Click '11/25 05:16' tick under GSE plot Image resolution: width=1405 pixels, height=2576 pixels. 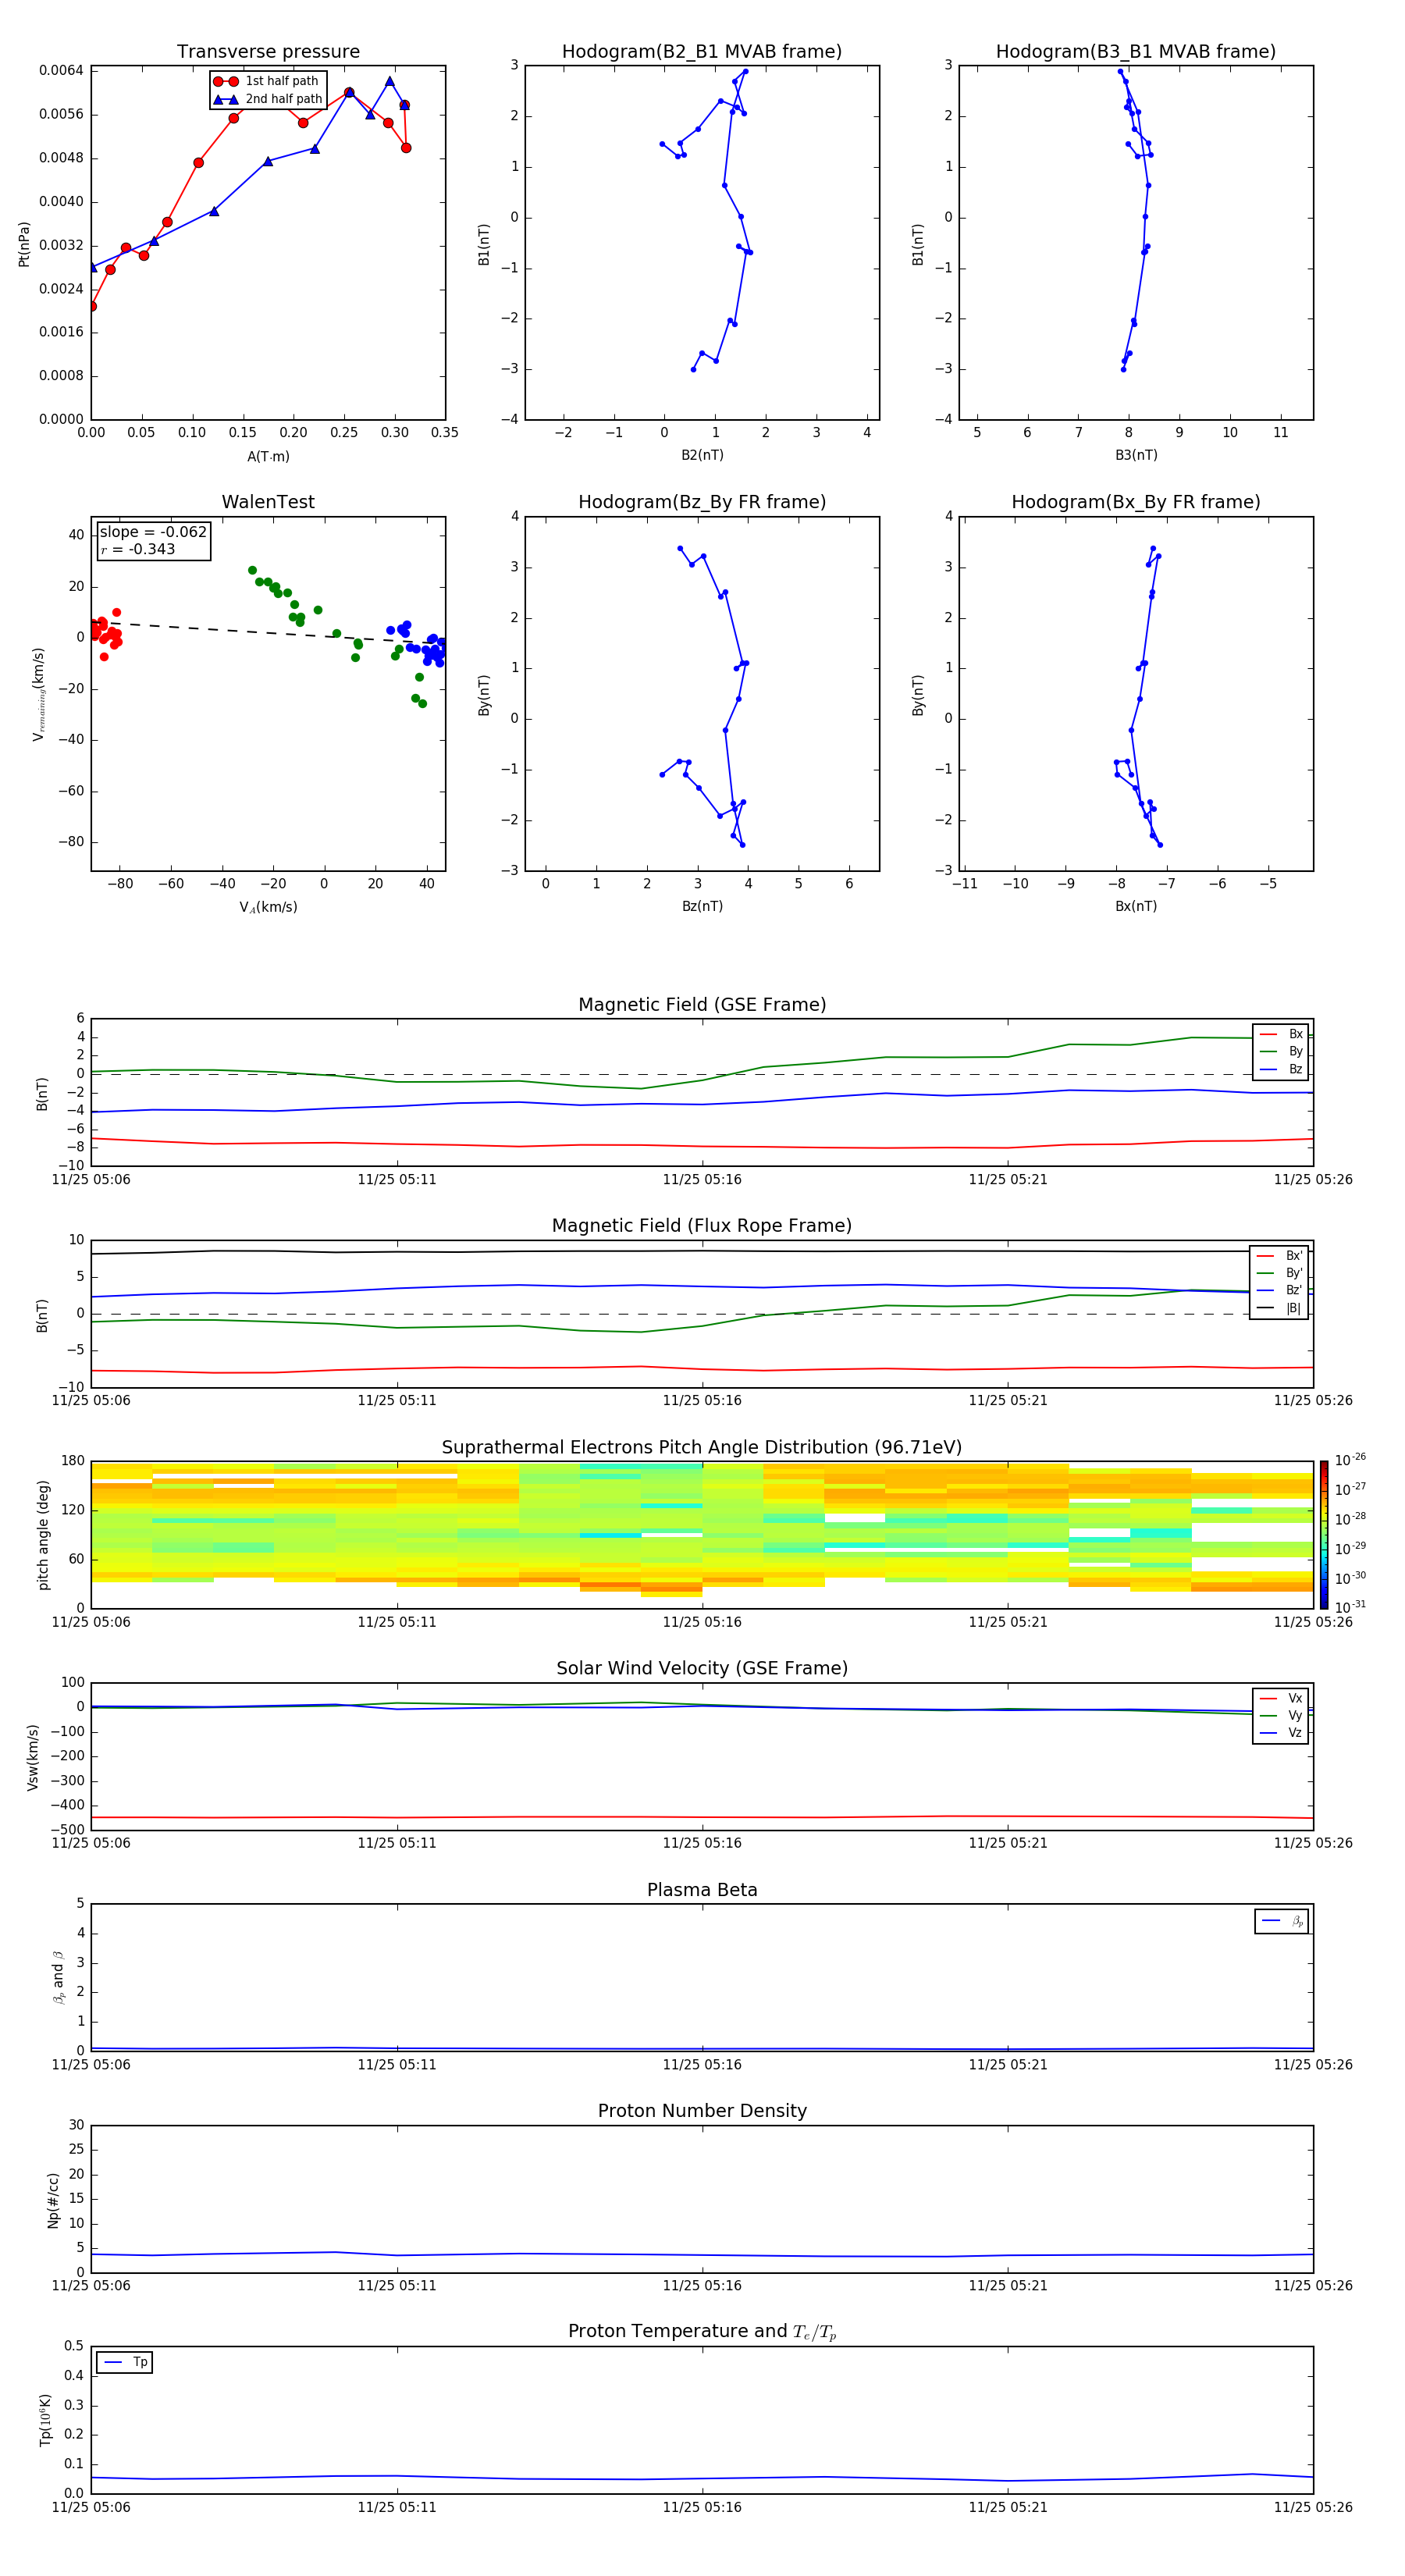tap(702, 1180)
